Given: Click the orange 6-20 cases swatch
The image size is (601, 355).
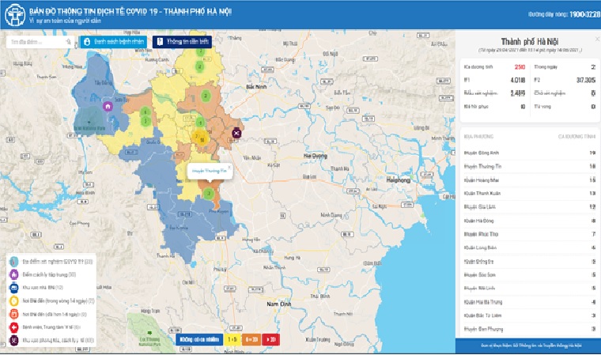Looking at the screenshot, I should [251, 339].
